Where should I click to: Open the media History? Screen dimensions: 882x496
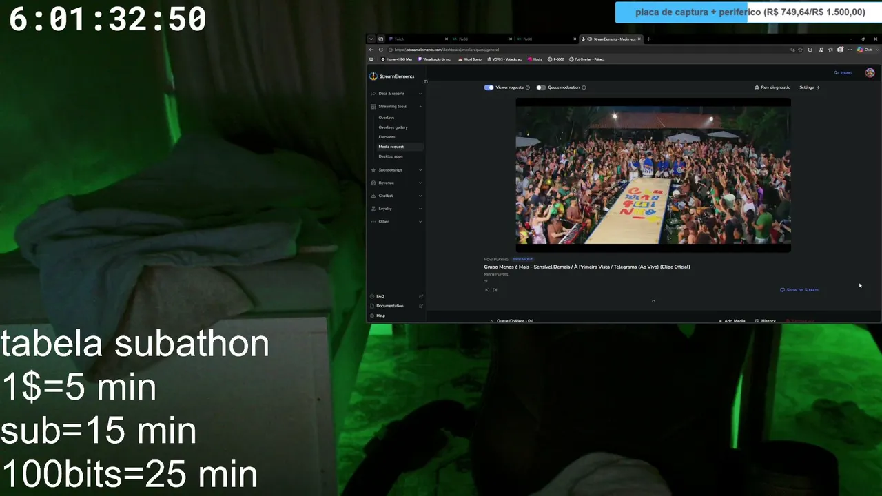pos(766,320)
